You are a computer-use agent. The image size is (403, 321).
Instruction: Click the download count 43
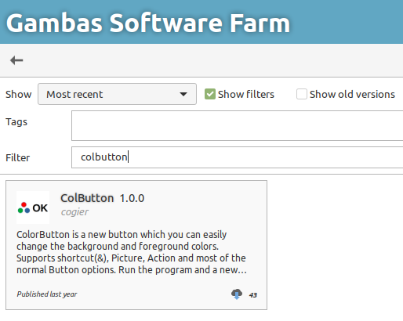(253, 295)
